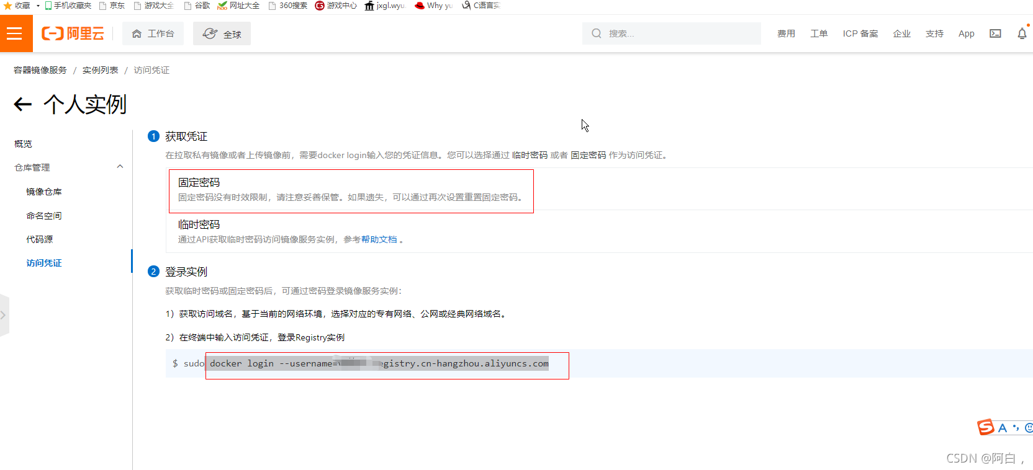
Task: Open the jxgl.wyu bookmark
Action: coord(385,6)
